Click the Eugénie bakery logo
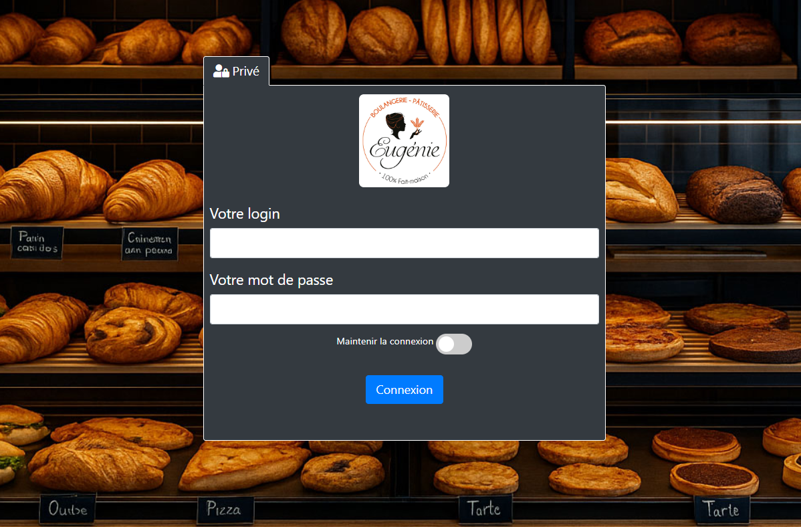The image size is (801, 527). click(x=404, y=140)
